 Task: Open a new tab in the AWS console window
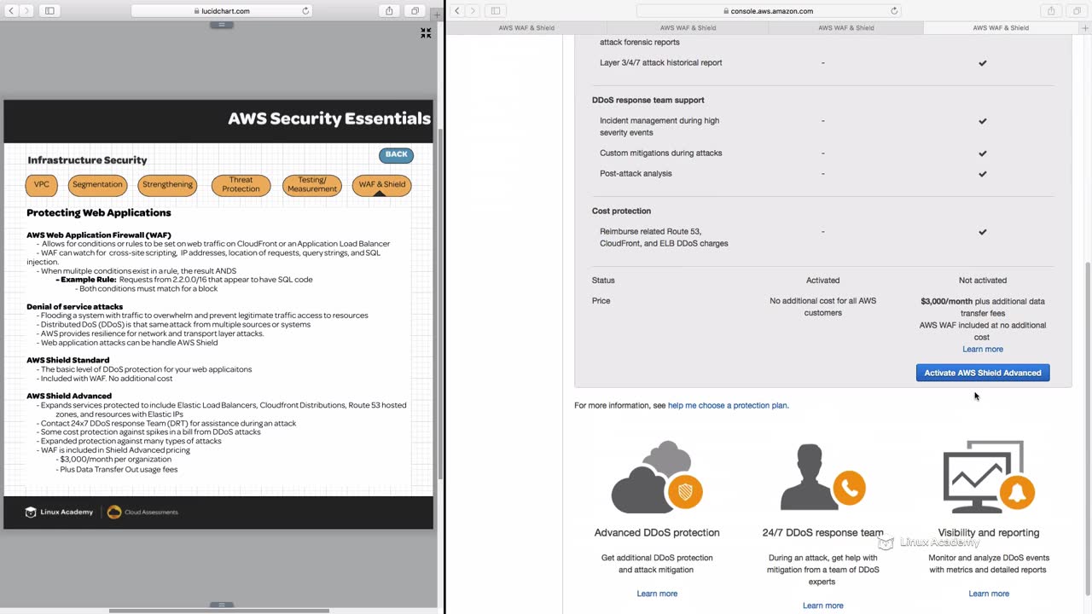pyautogui.click(x=1085, y=27)
